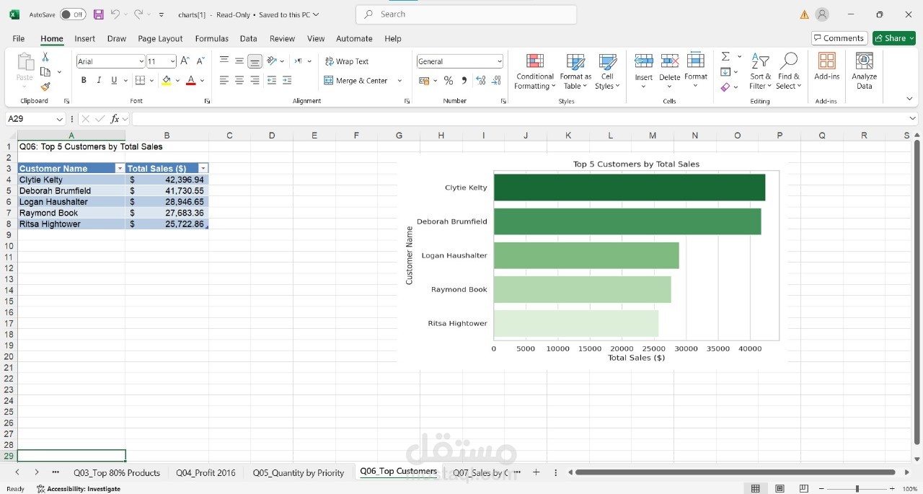Apply Bold formatting

84,81
